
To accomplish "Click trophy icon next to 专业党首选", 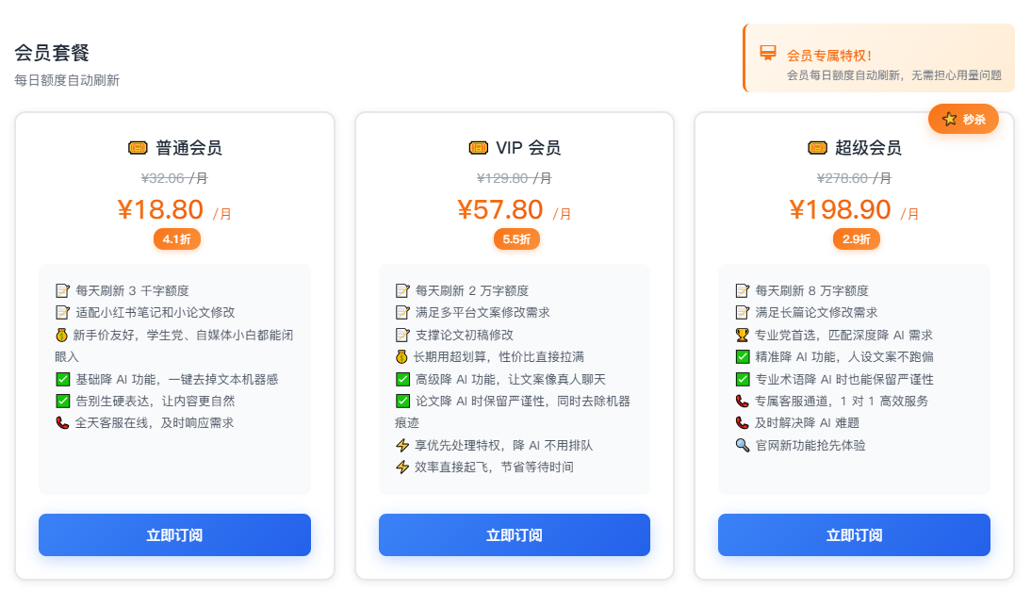I will 742,335.
